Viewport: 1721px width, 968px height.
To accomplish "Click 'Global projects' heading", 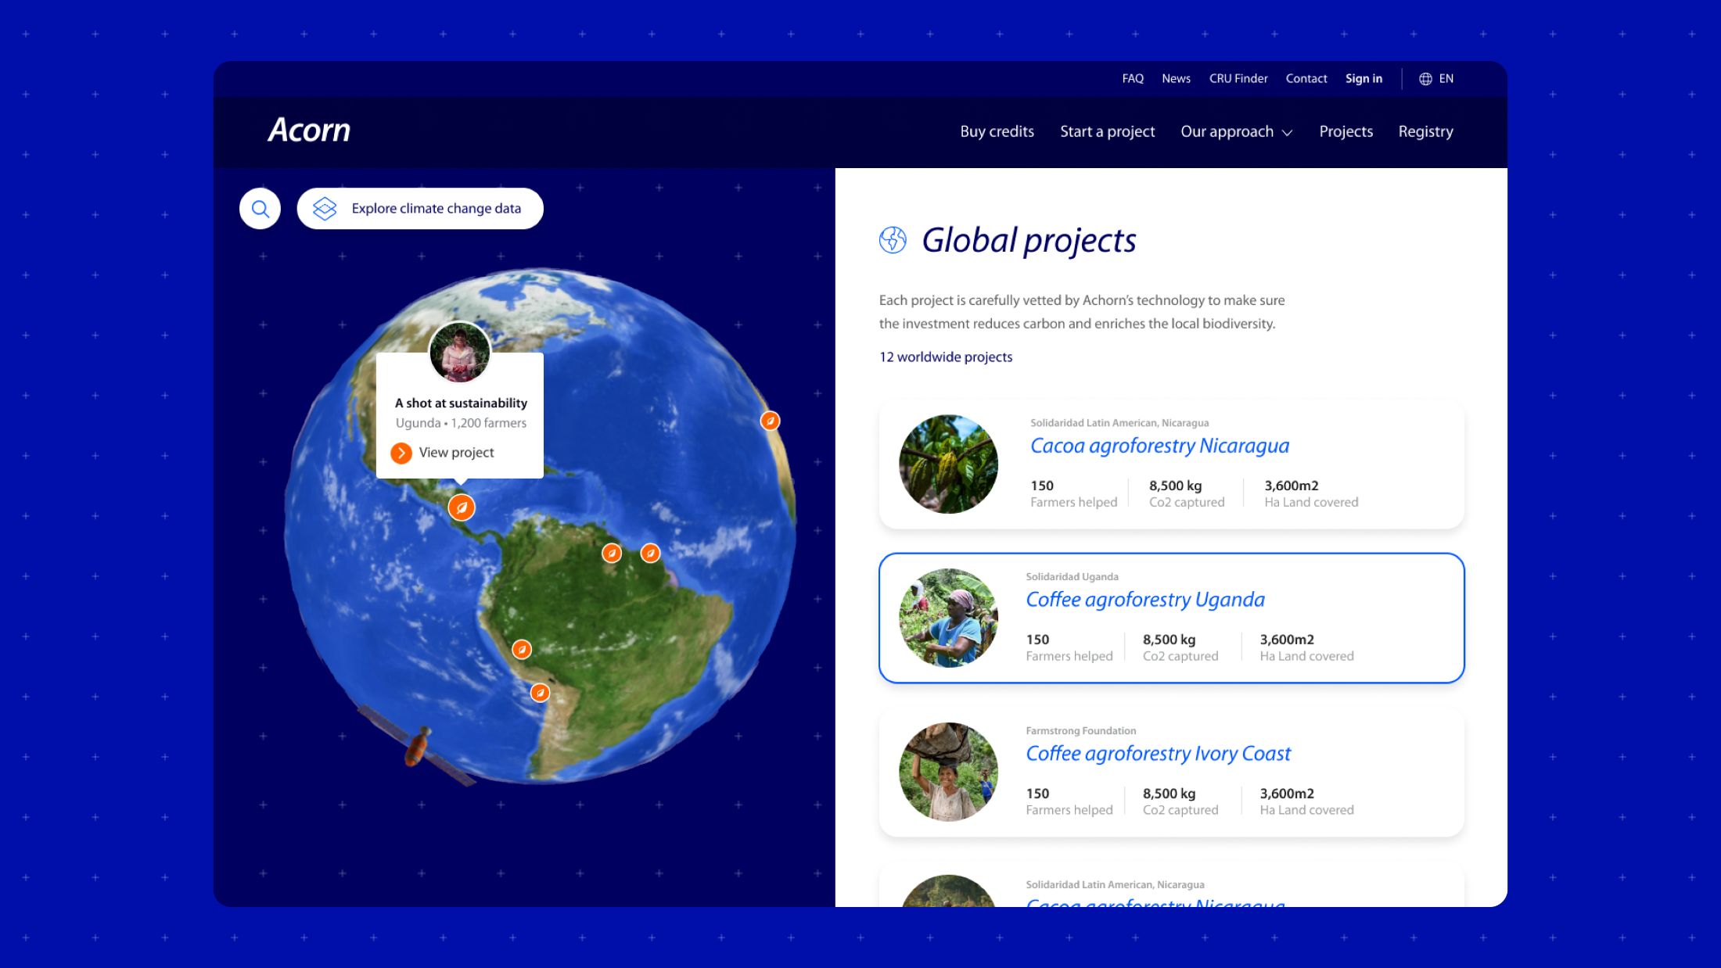I will coord(1029,241).
